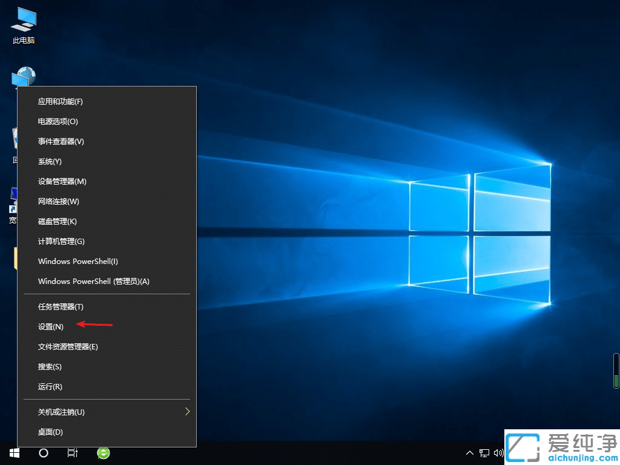Select 事件查看器 in the context menu
The height and width of the screenshot is (465, 620).
(x=59, y=141)
